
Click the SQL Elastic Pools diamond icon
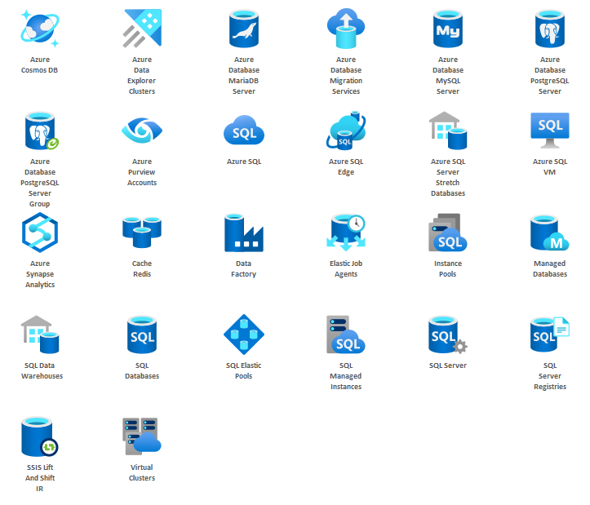[244, 335]
